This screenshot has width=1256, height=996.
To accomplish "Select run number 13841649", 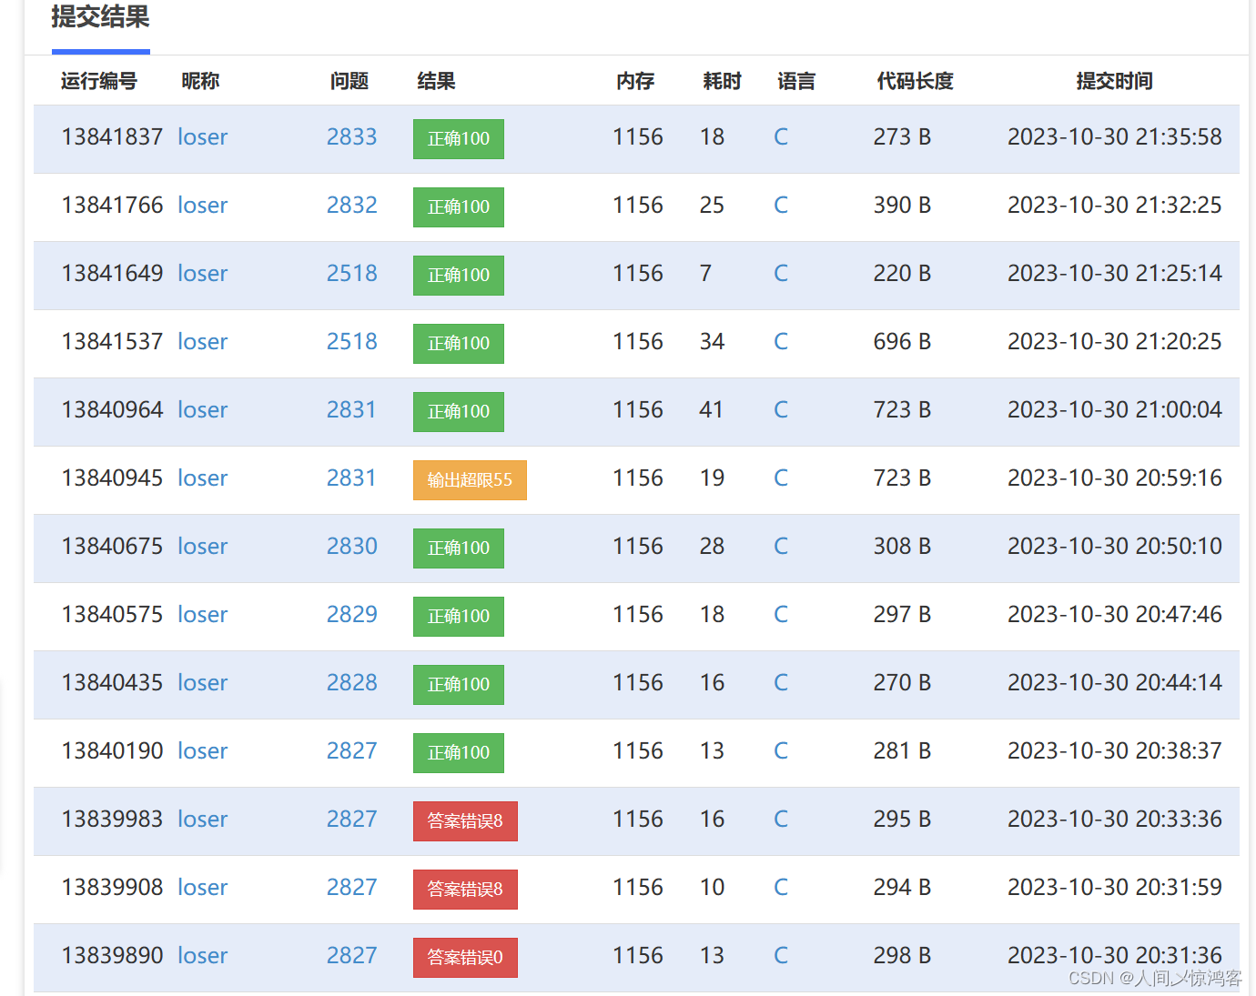I will [112, 274].
